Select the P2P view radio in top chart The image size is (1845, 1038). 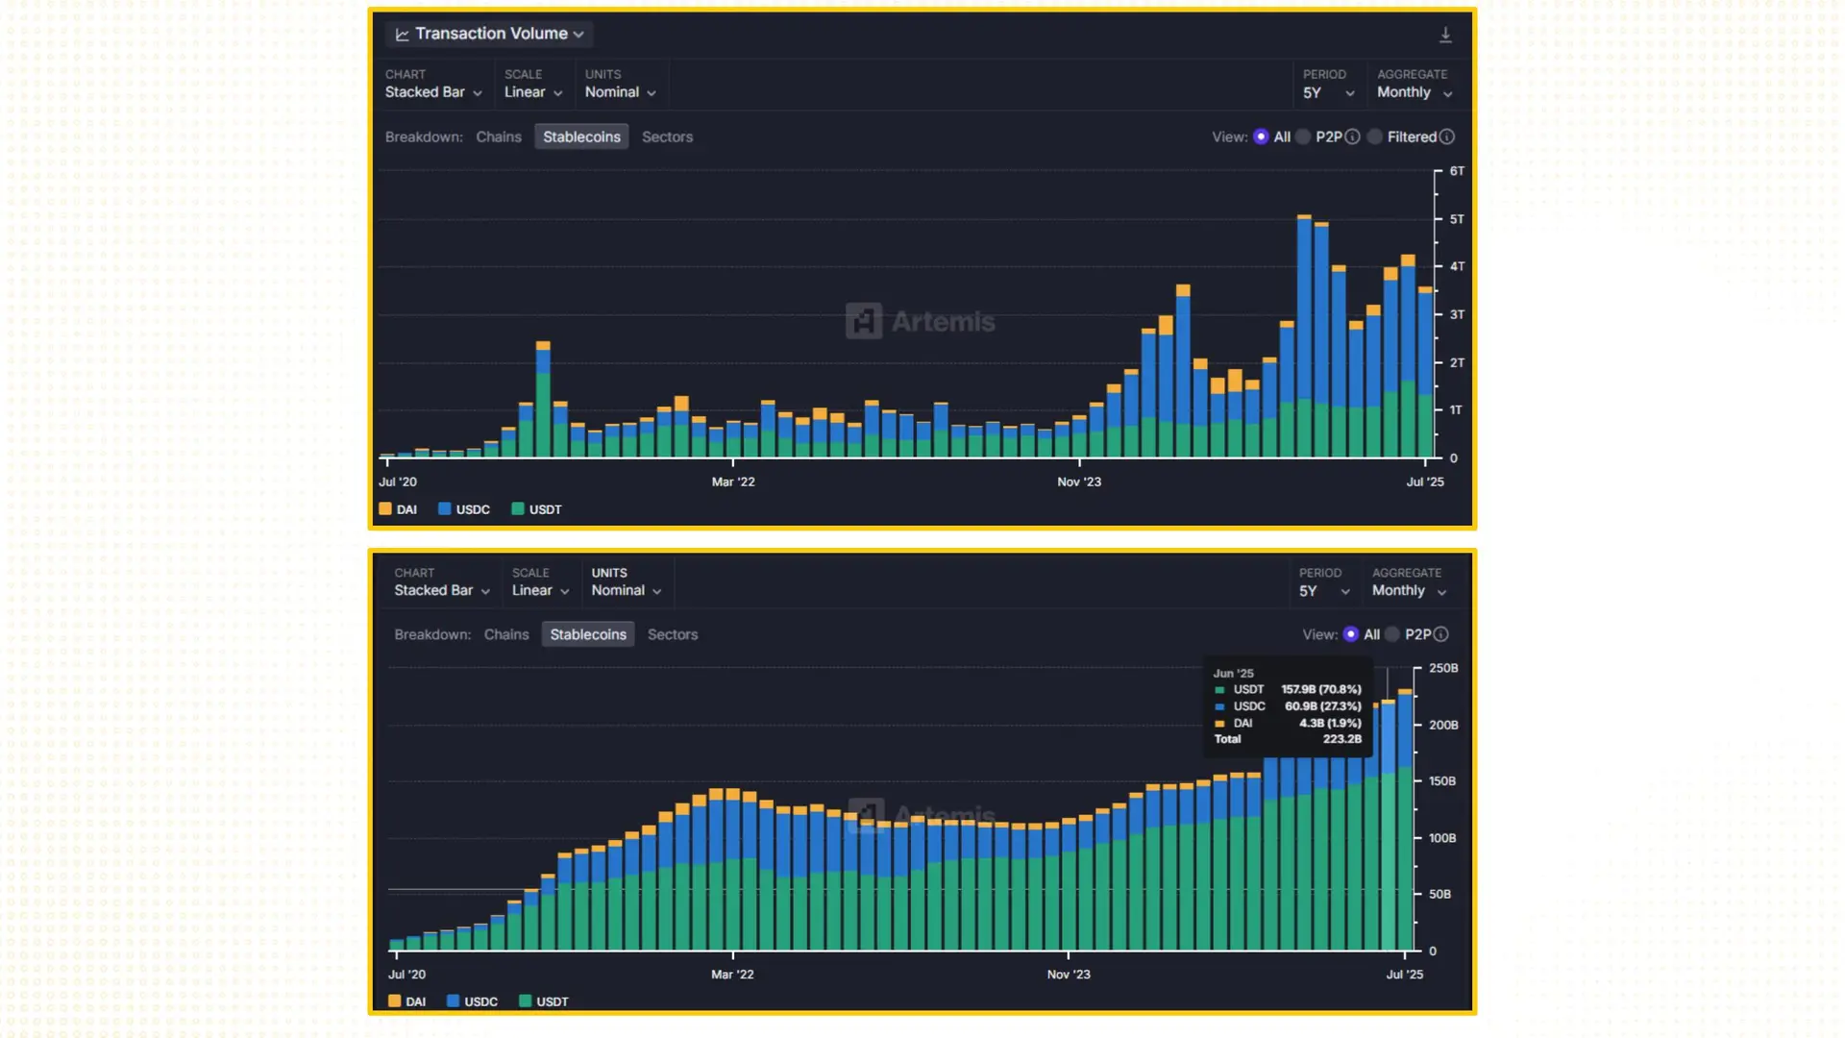[x=1303, y=136]
